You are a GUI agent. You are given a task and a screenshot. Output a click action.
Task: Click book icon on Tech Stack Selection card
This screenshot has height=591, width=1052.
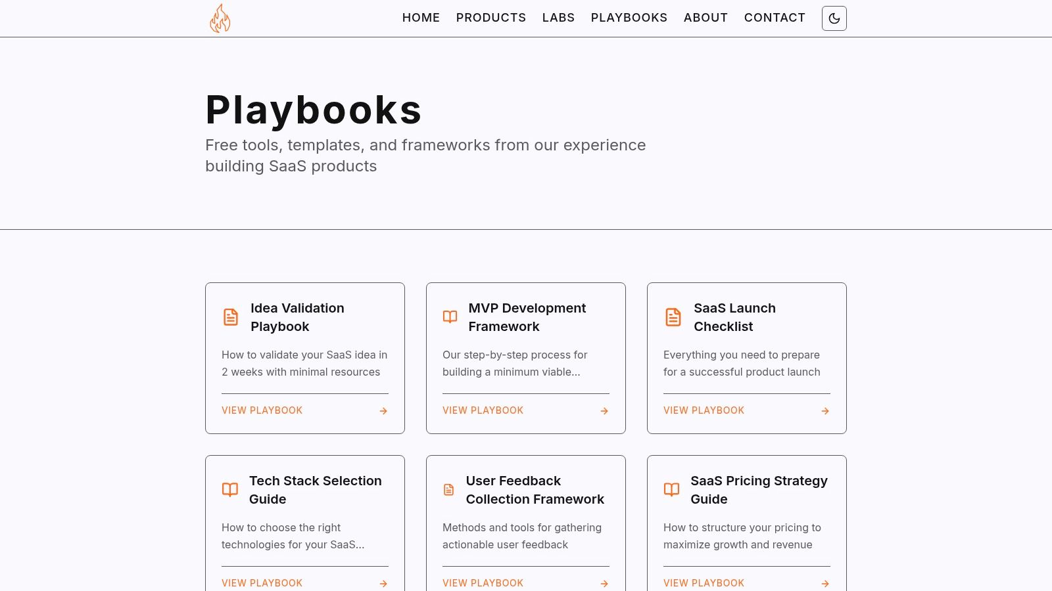point(230,490)
